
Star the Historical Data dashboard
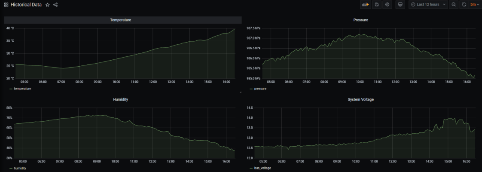tap(48, 5)
